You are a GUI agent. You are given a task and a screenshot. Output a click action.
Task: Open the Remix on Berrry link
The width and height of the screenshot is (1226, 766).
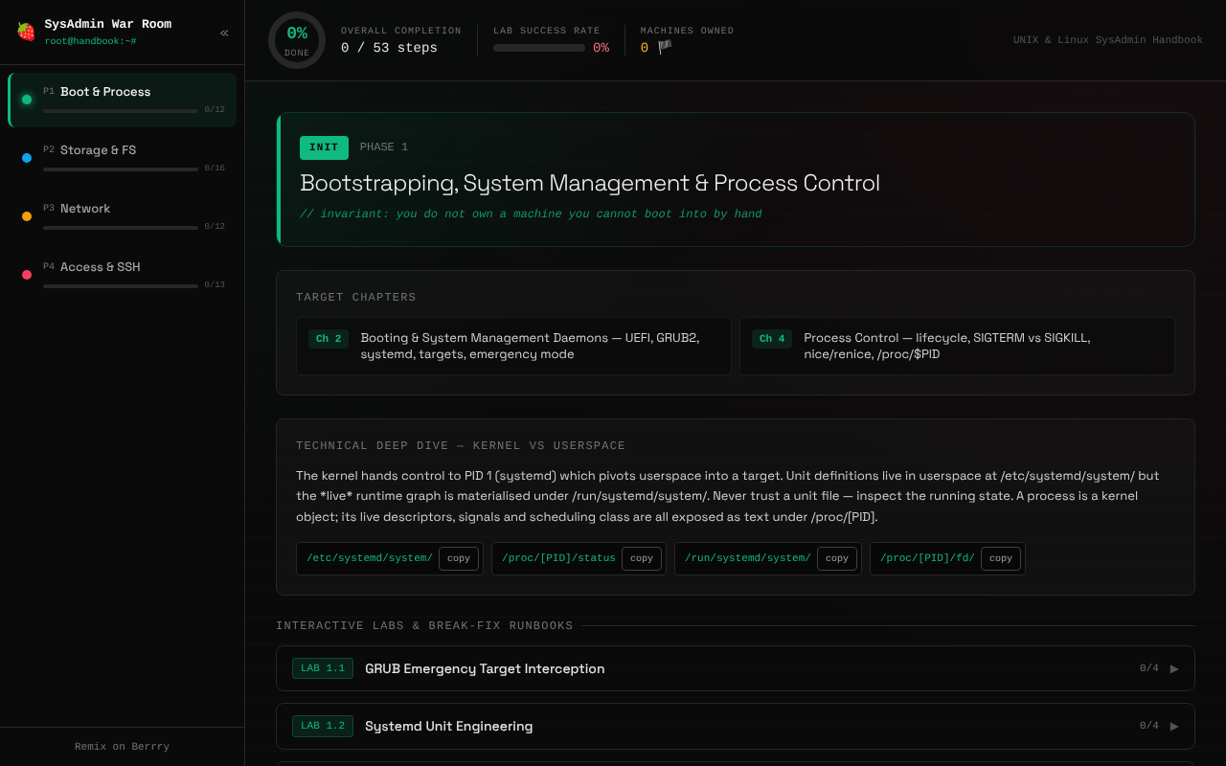pyautogui.click(x=122, y=747)
